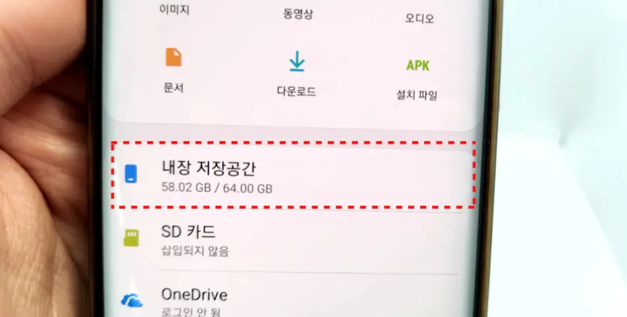This screenshot has height=317, width=627.
Task: Select the SD 카드 title
Action: pyautogui.click(x=188, y=231)
